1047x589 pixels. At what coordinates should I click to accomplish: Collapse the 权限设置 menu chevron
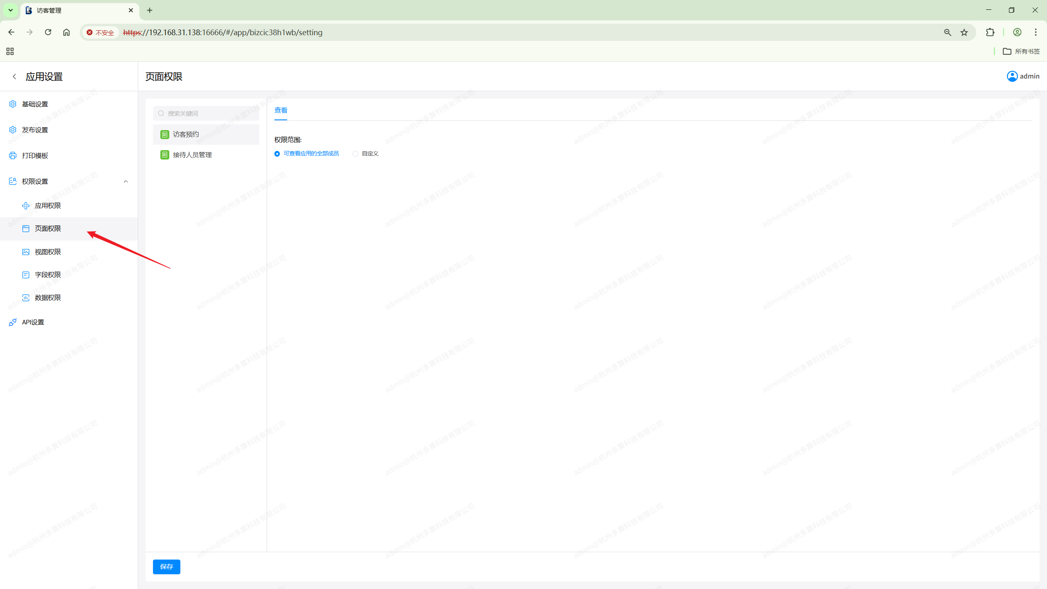click(126, 181)
